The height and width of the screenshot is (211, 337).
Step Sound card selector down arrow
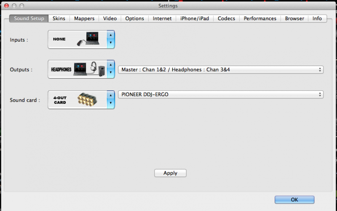click(x=111, y=103)
